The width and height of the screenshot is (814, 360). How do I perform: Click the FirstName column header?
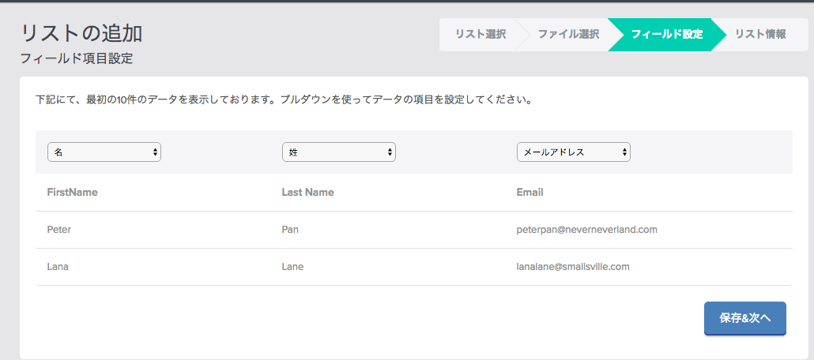coord(72,193)
